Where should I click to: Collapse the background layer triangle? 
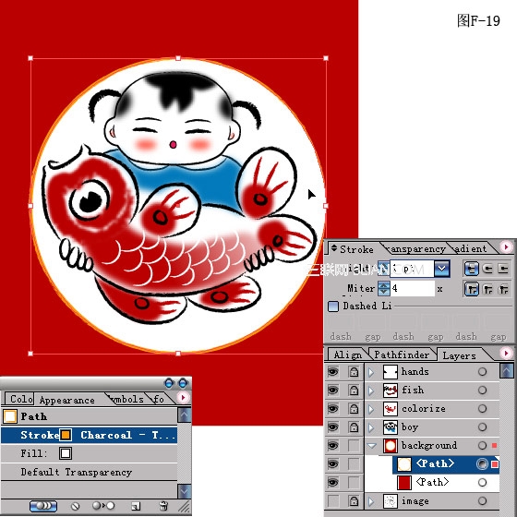tap(371, 445)
